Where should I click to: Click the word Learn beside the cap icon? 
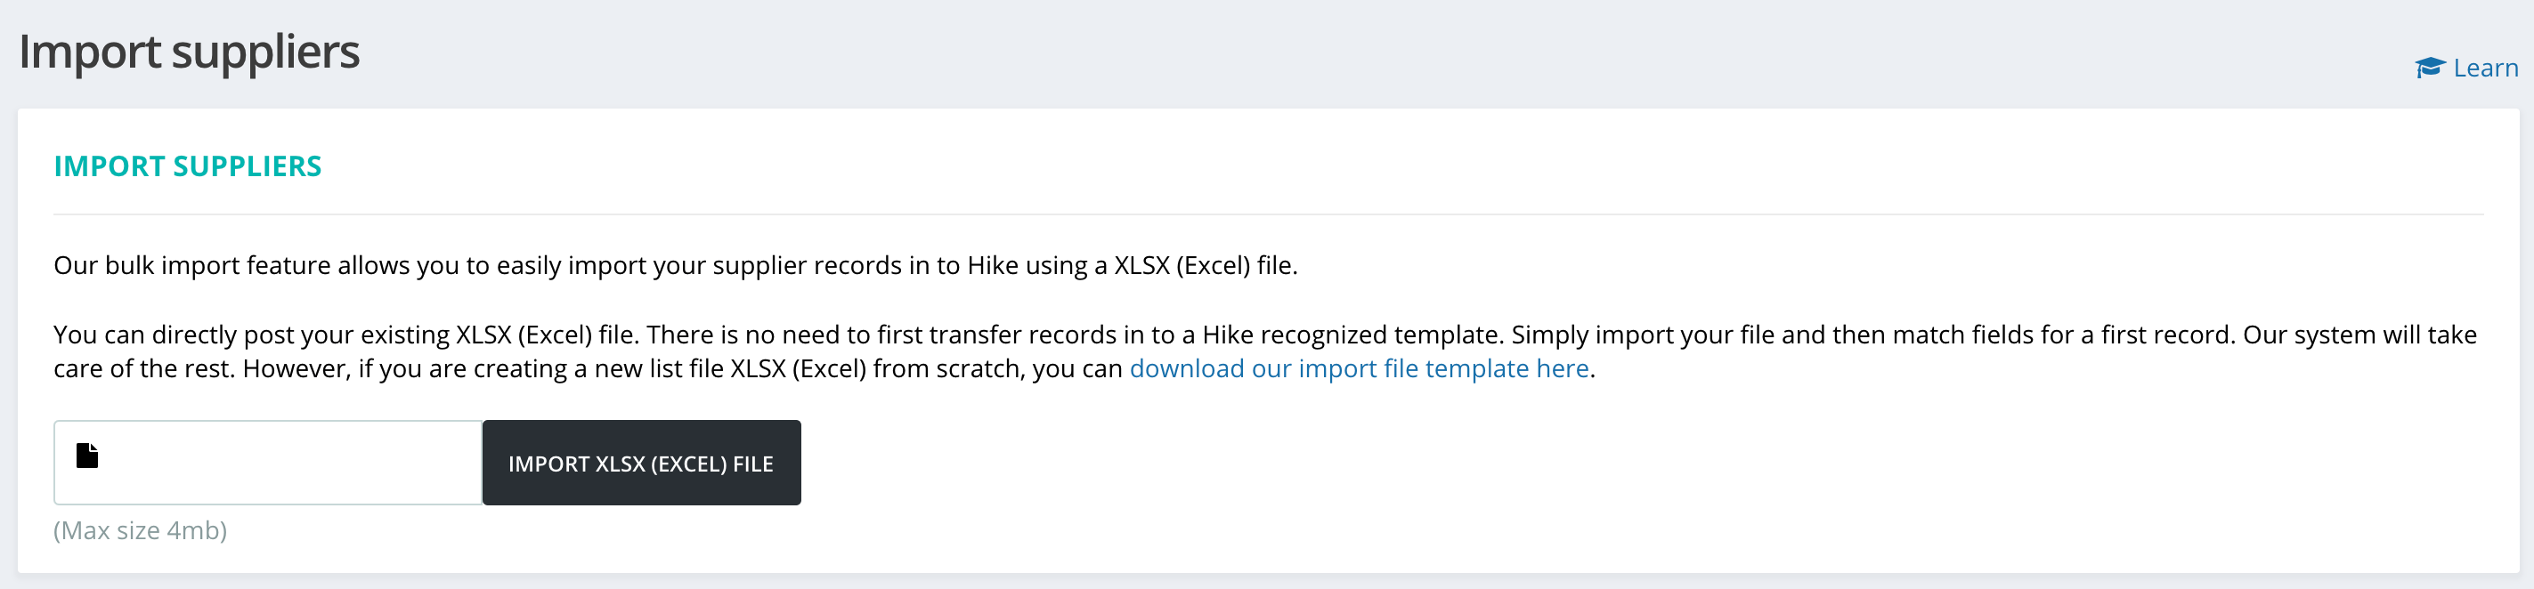(2485, 68)
